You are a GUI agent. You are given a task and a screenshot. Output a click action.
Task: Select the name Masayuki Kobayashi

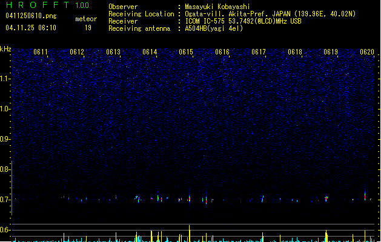click(x=217, y=7)
